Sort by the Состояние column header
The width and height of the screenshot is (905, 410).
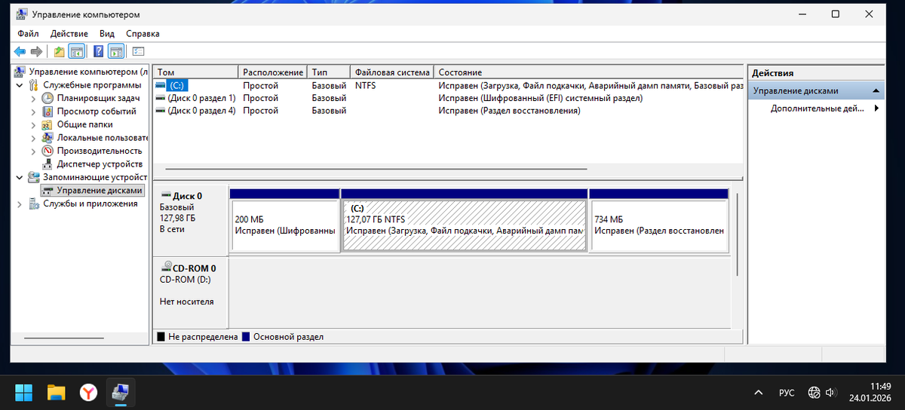coord(588,72)
